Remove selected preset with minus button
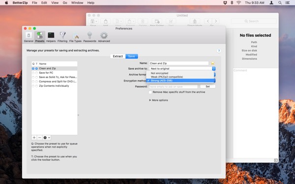The image size is (295, 184). [x=39, y=137]
